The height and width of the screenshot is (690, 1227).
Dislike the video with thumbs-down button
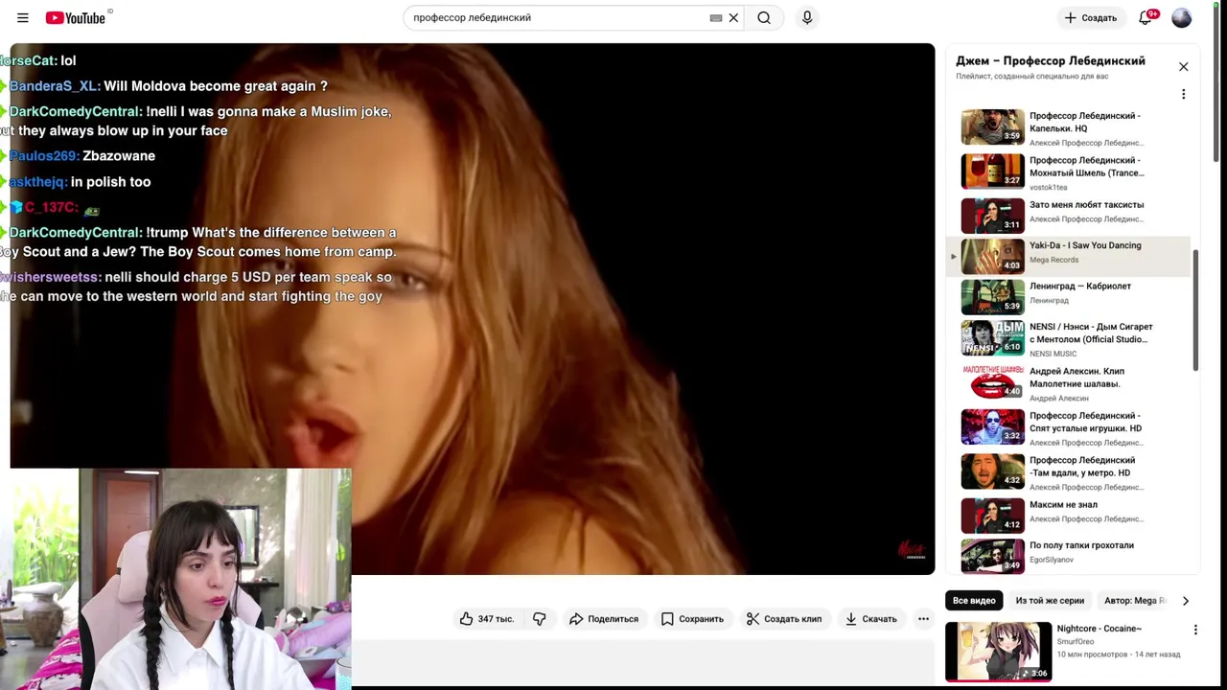(x=540, y=619)
